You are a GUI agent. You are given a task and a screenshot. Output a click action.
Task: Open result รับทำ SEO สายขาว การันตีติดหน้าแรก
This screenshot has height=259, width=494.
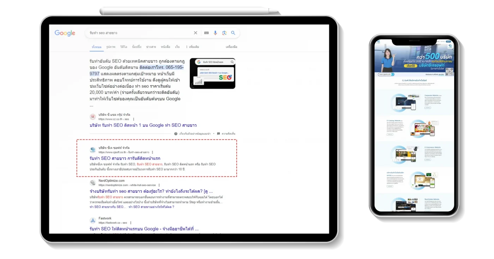point(125,158)
